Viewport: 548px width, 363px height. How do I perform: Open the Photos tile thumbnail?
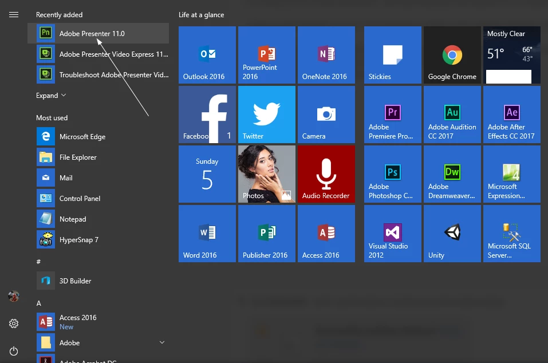click(x=267, y=174)
